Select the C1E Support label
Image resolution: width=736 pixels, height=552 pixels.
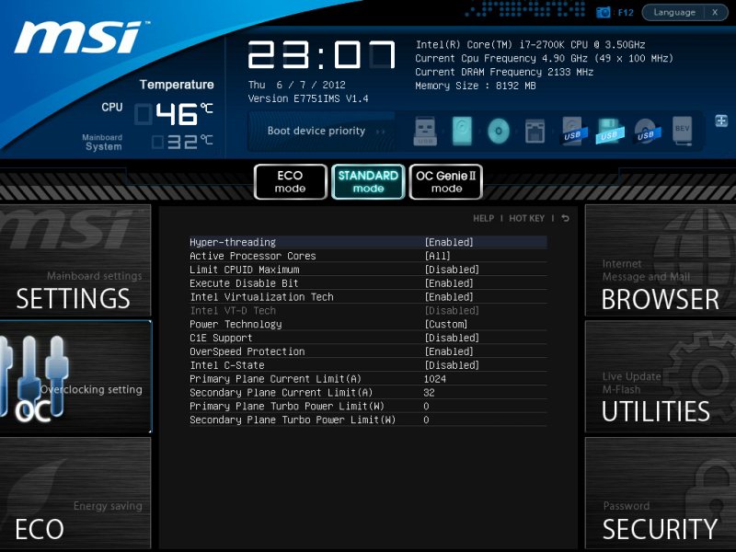click(x=221, y=338)
